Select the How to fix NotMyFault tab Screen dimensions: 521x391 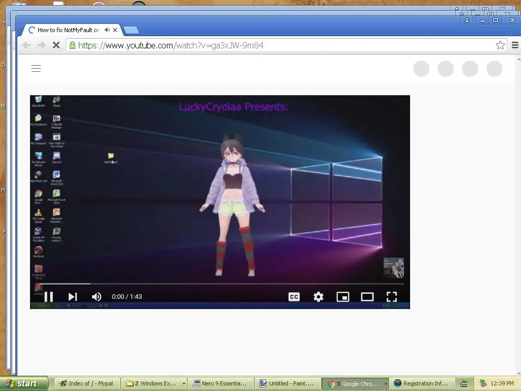point(69,30)
